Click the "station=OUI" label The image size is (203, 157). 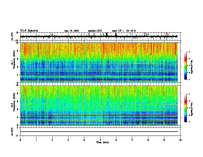point(95,31)
